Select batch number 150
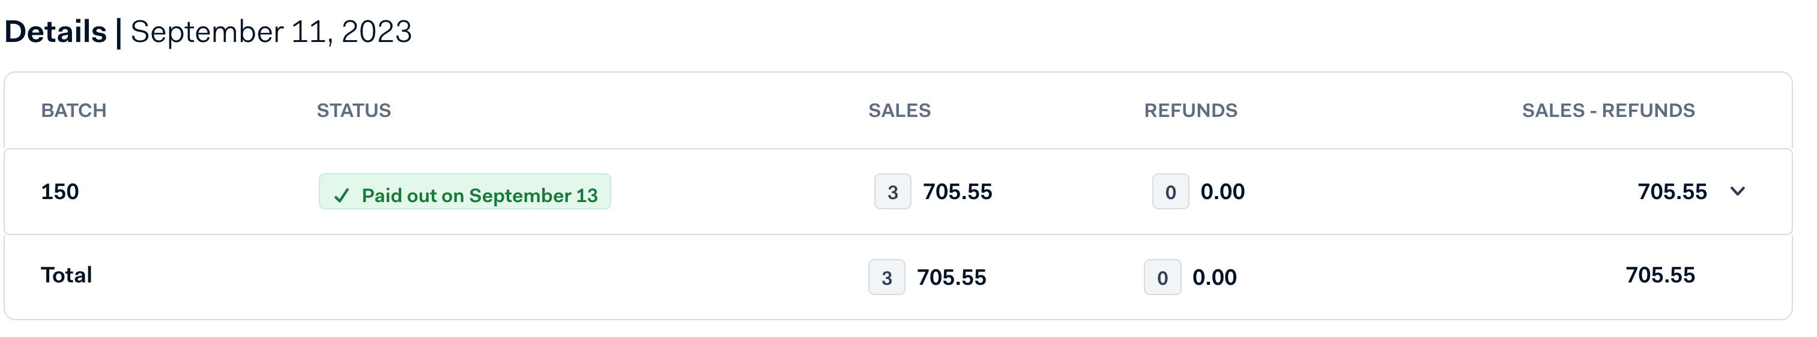Viewport: 1817px width, 337px height. 60,191
